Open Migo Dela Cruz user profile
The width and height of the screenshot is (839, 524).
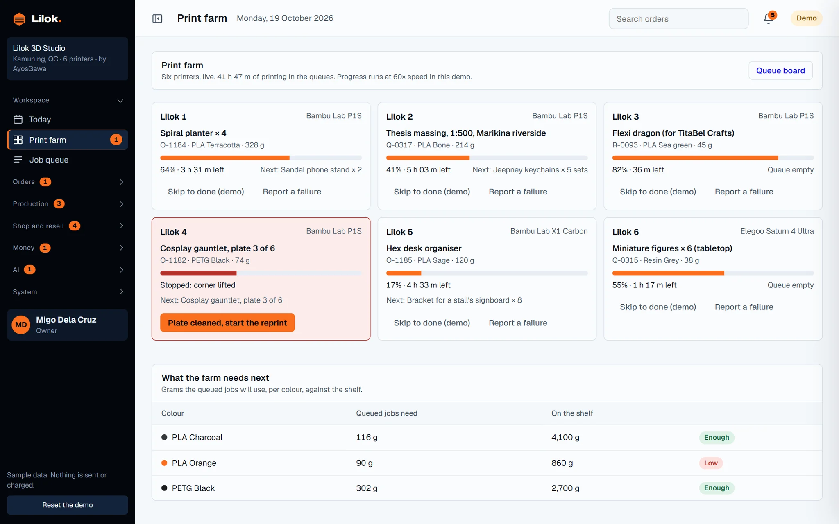tap(68, 325)
